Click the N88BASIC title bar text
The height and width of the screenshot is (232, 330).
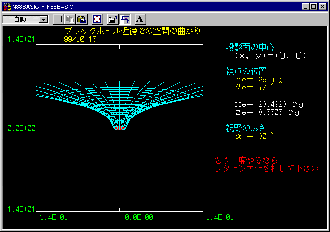[x=43, y=7]
